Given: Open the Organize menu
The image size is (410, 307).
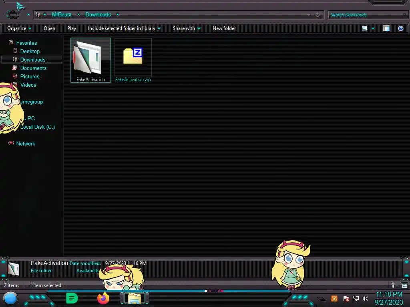Looking at the screenshot, I should (x=19, y=28).
